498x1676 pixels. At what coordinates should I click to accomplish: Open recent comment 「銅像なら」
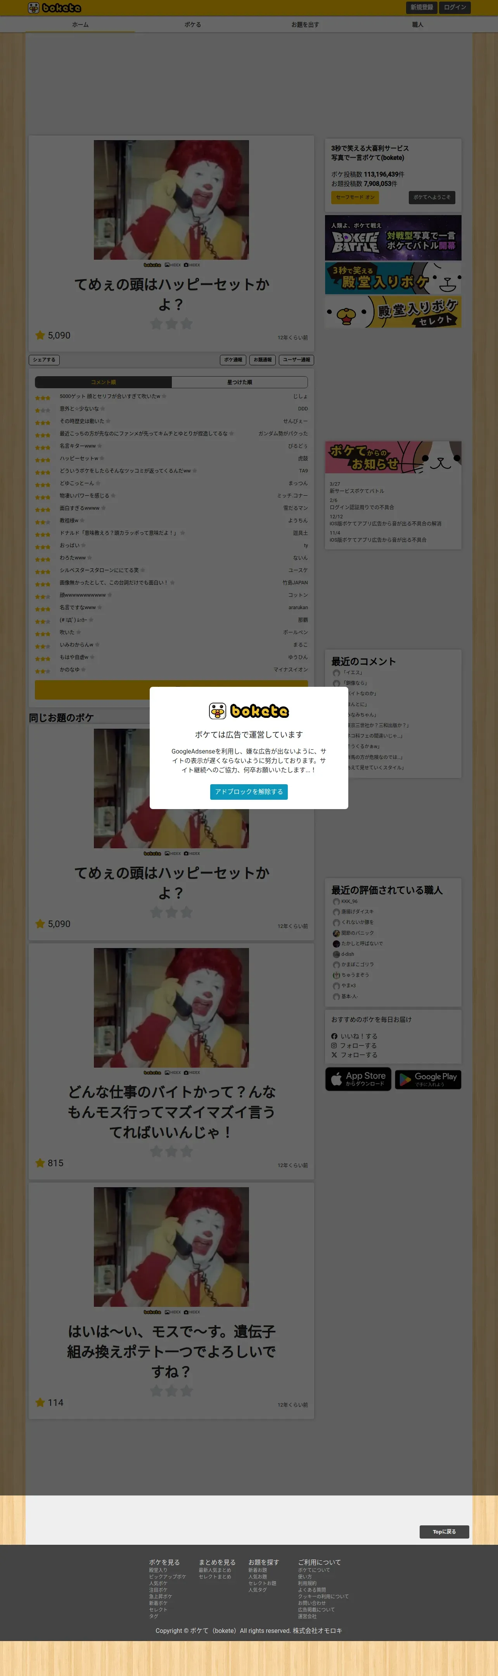355,683
